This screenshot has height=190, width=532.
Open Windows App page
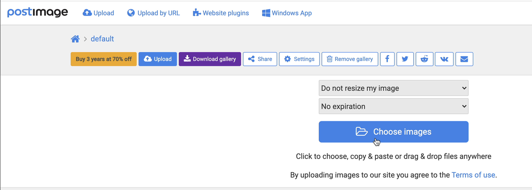[x=287, y=13]
